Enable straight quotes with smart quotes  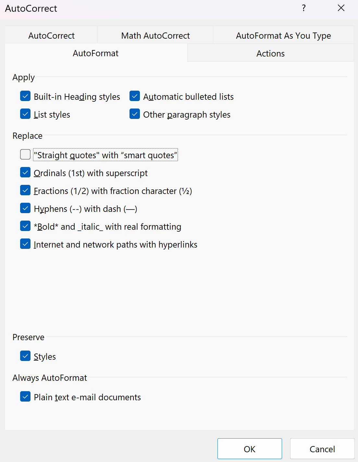(x=25, y=155)
